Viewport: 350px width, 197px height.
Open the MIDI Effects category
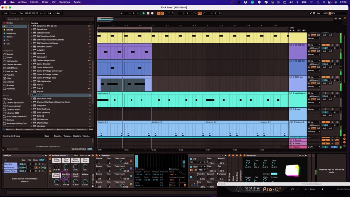coord(12,68)
